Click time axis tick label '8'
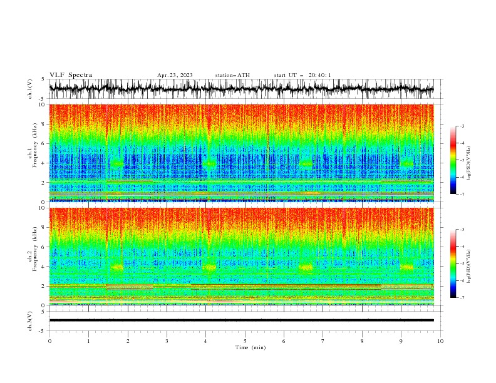Screen dimensions: 496x383 tap(362, 341)
